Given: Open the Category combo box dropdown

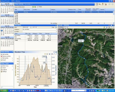Looking at the screenshot, I should pos(56,29).
